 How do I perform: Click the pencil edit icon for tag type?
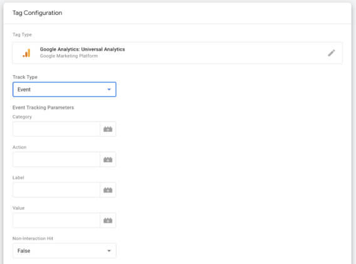[332, 53]
